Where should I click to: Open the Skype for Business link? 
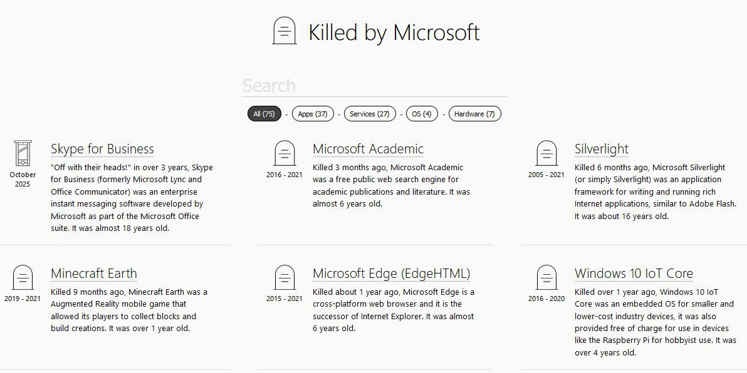pos(102,149)
